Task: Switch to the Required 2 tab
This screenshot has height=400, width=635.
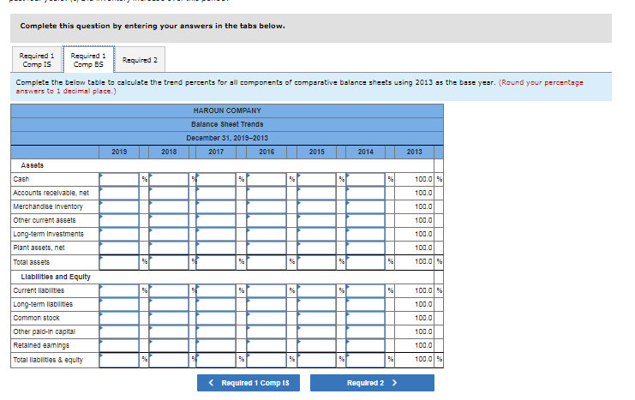Action: (x=140, y=60)
